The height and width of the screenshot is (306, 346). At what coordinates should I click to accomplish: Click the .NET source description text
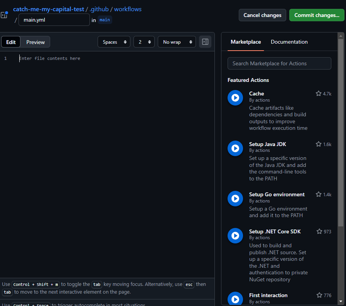(278, 262)
